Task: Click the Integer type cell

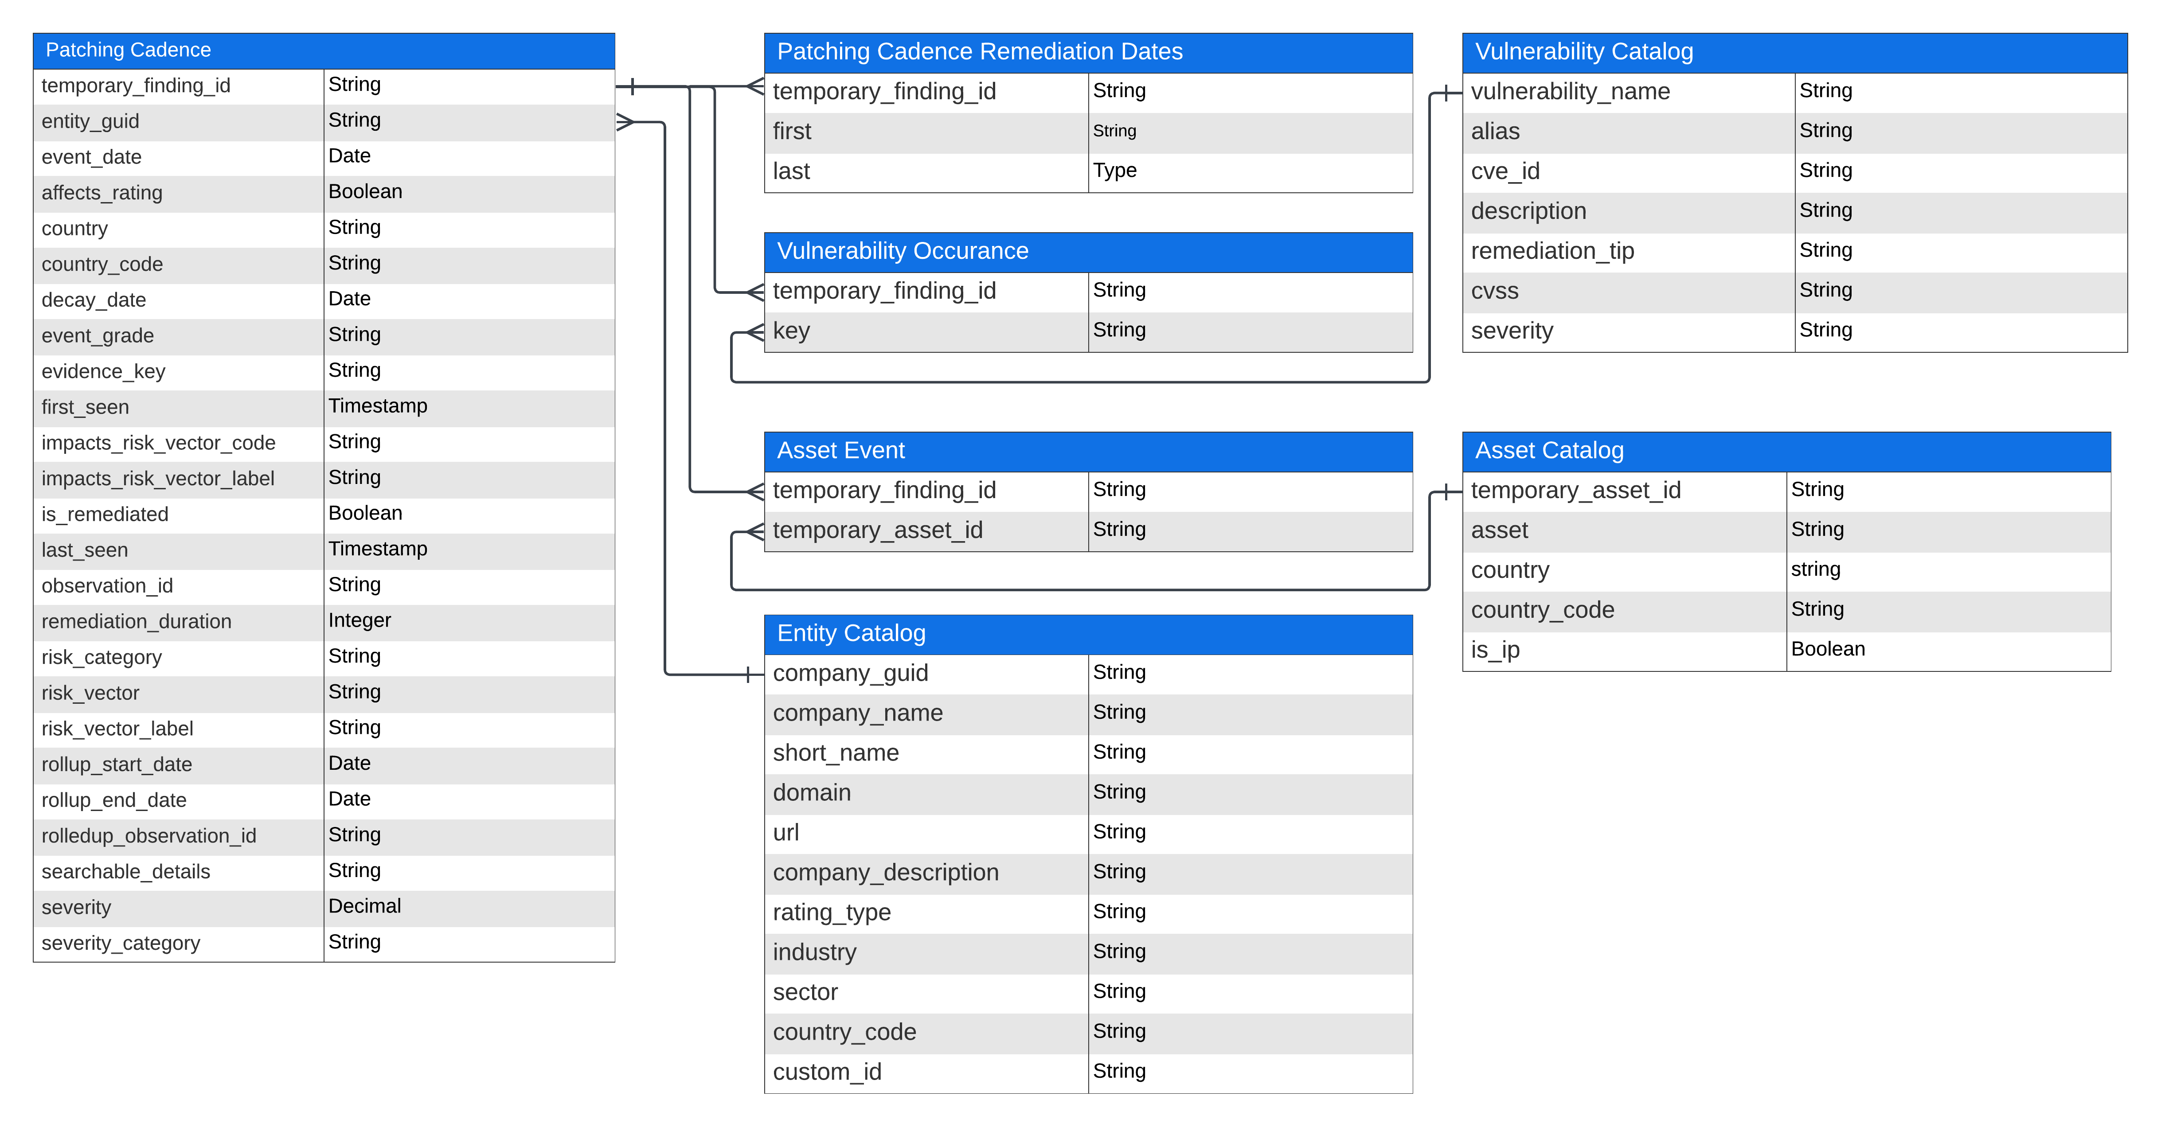Action: pyautogui.click(x=359, y=620)
